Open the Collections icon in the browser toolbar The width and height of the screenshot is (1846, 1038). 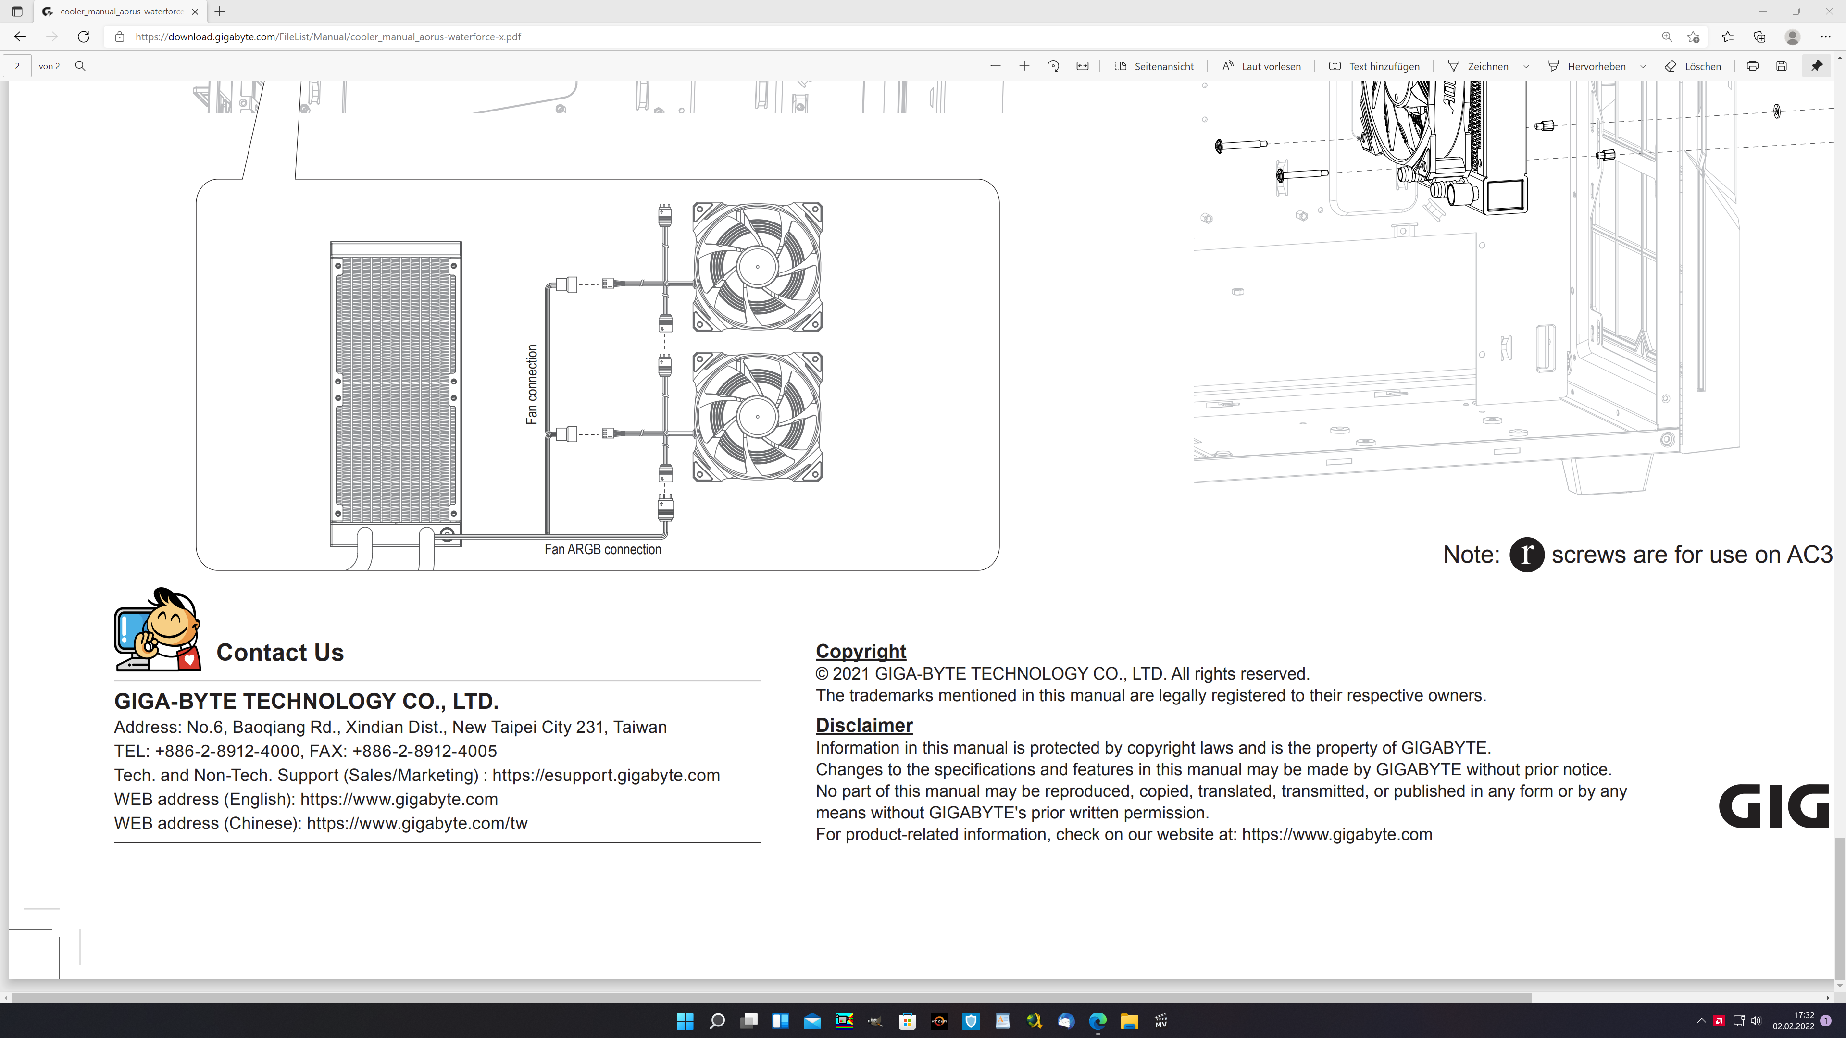click(x=1759, y=37)
